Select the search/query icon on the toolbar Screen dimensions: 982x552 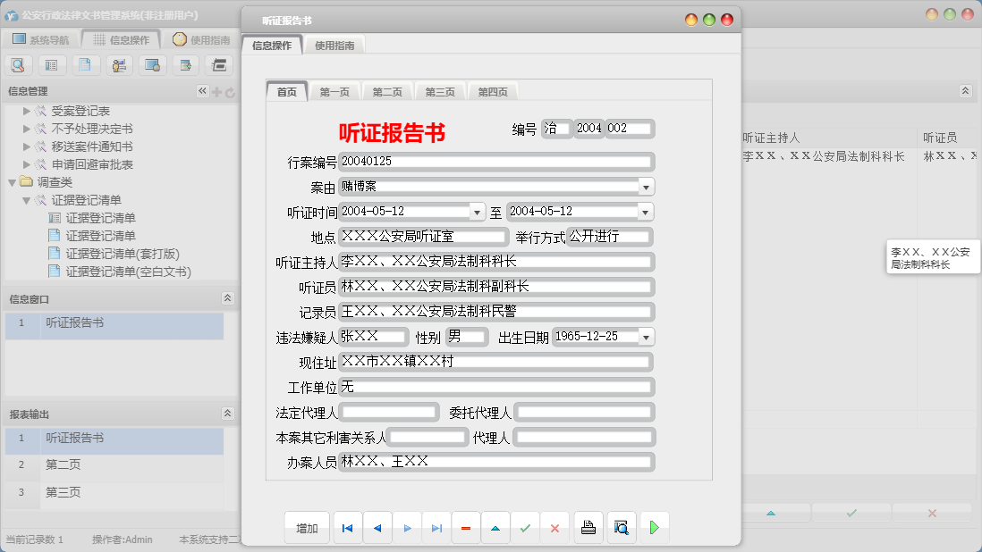(18, 64)
